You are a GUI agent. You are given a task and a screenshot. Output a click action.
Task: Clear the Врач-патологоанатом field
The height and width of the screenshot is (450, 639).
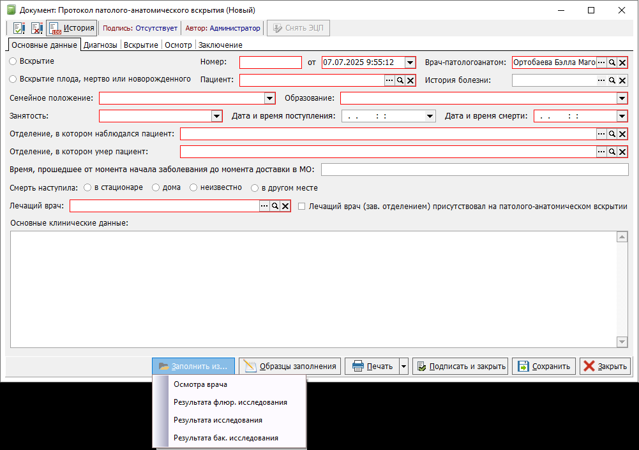pyautogui.click(x=622, y=62)
